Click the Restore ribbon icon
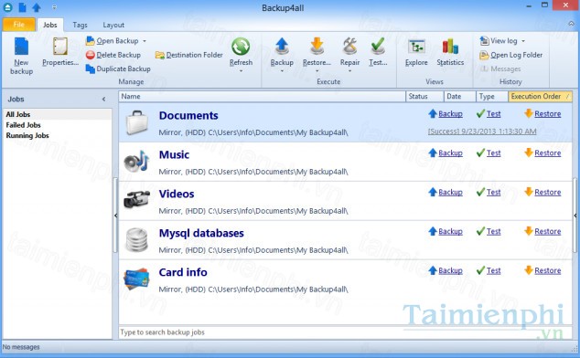 tap(317, 47)
